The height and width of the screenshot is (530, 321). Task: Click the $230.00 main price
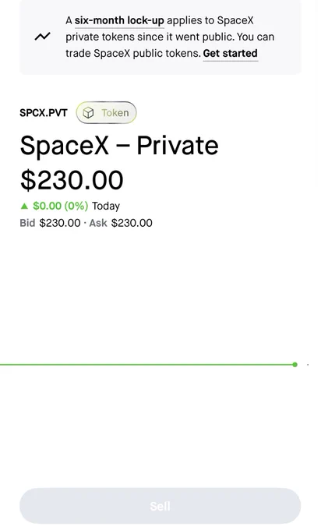pos(72,180)
